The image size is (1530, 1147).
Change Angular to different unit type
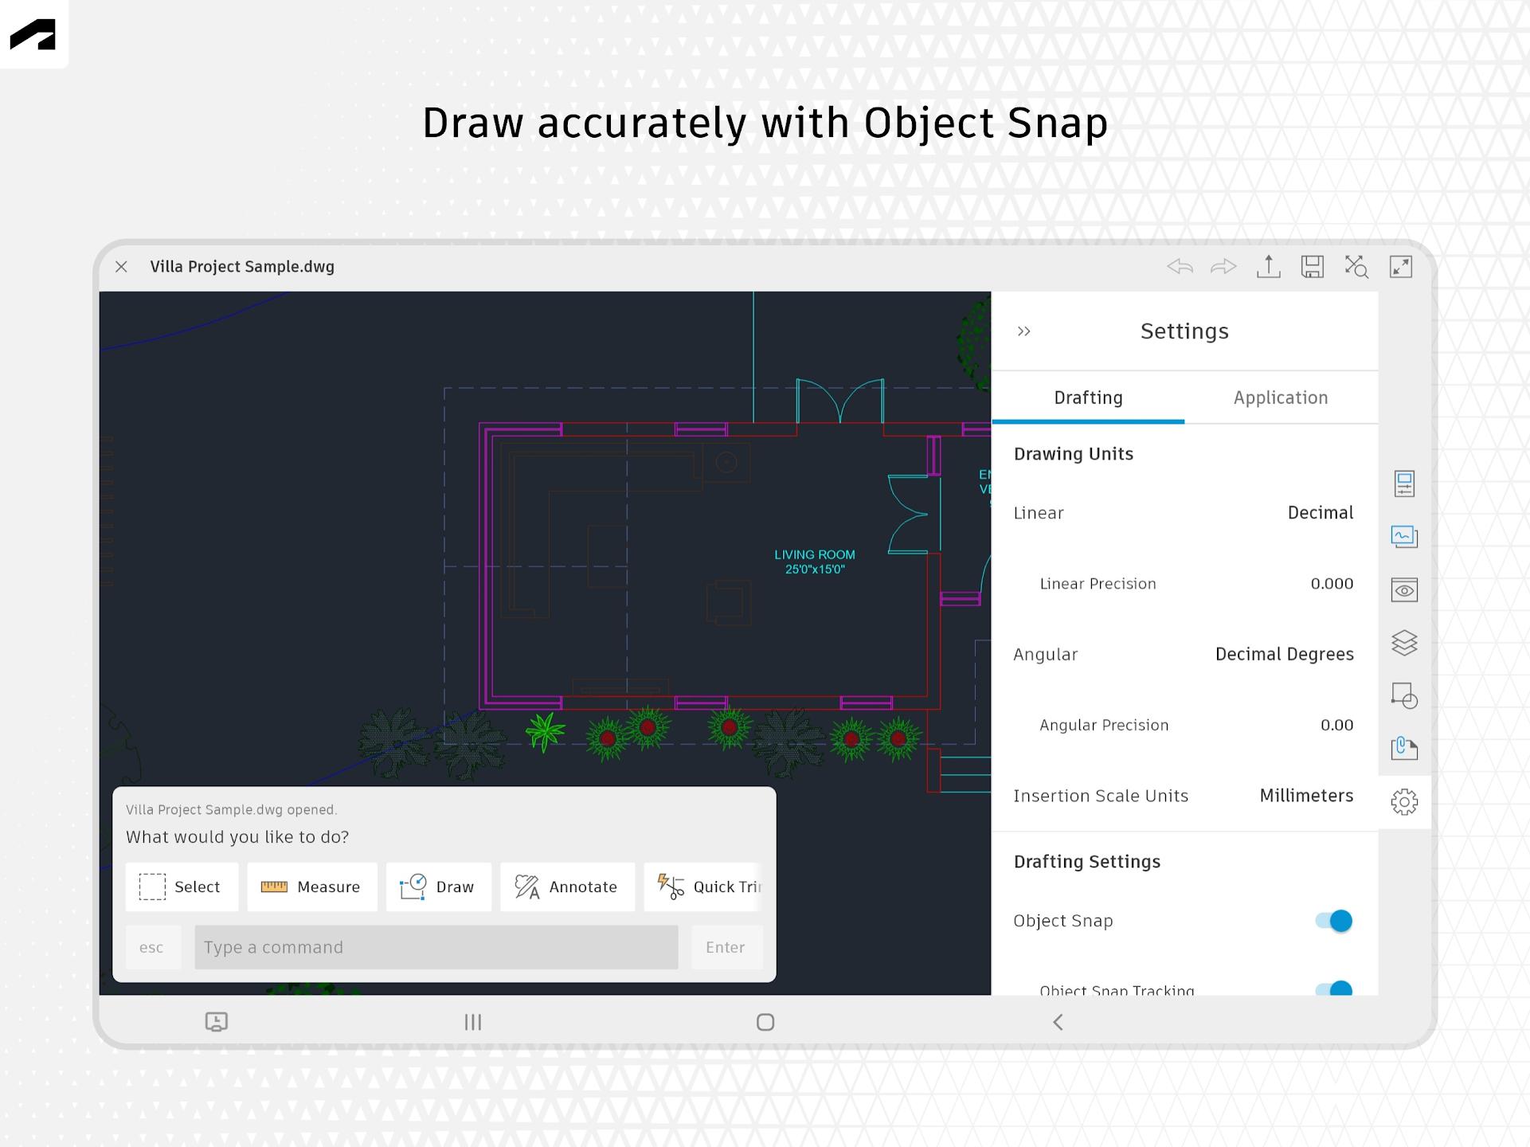(1282, 654)
